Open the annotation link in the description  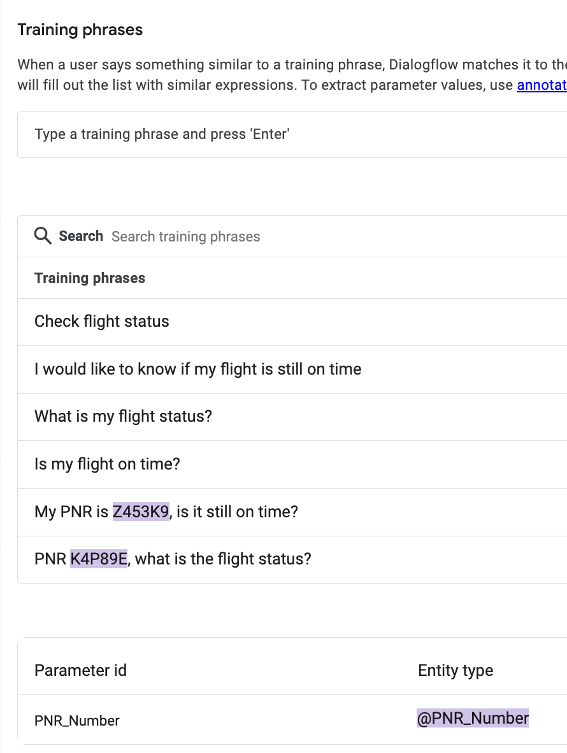point(542,85)
